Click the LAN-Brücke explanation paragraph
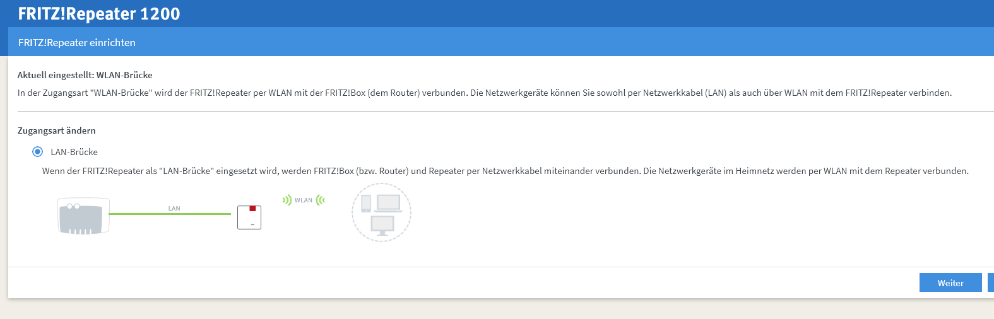This screenshot has width=994, height=319. tap(506, 171)
